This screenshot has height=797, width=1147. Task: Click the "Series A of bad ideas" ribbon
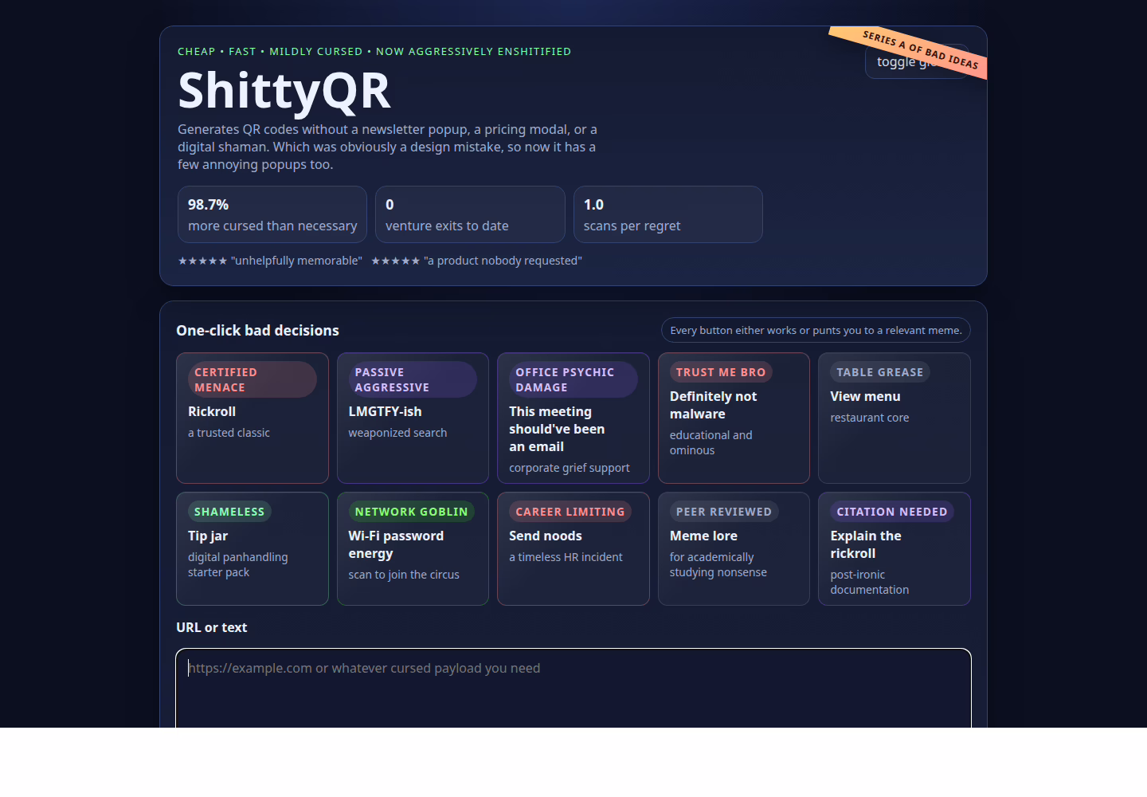pos(914,49)
